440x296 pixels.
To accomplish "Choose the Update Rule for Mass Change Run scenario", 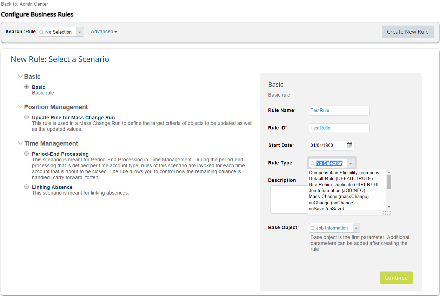I will 27,117.
